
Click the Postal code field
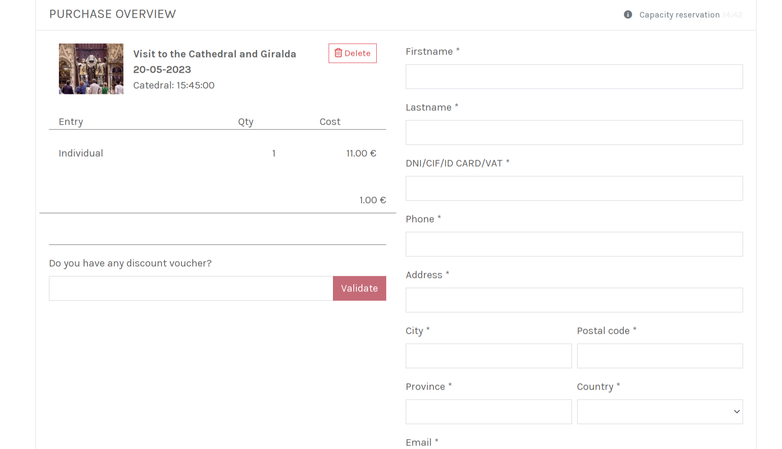coord(660,356)
